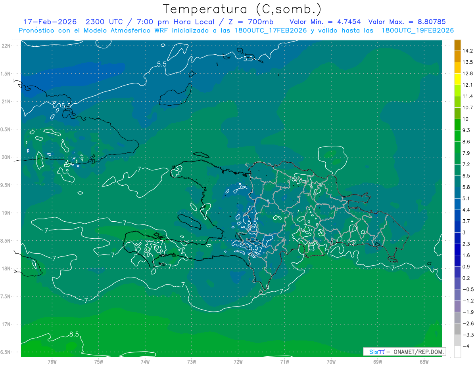
Task: Click the "0.2" colorbar label
Action: [466, 278]
